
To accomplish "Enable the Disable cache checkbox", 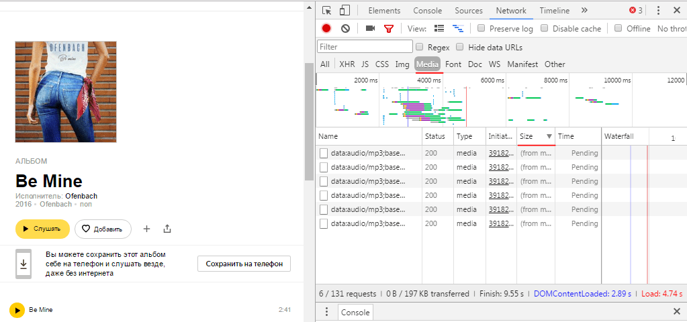I will pos(544,28).
